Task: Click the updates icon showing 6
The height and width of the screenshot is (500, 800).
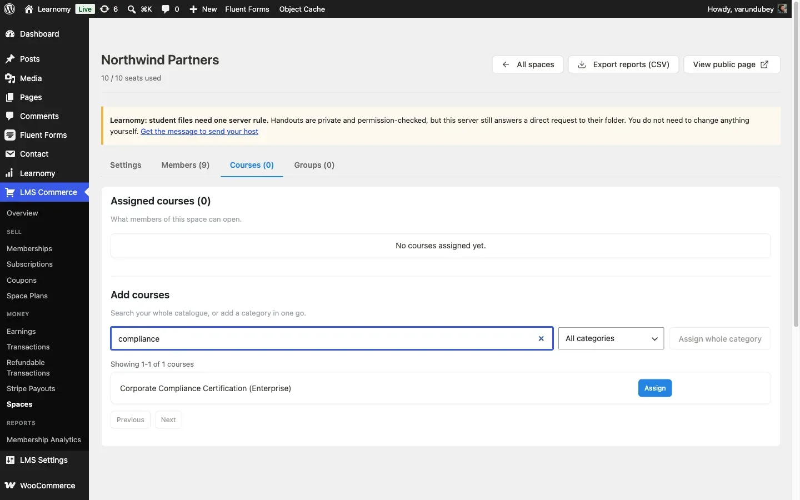Action: tap(104, 9)
